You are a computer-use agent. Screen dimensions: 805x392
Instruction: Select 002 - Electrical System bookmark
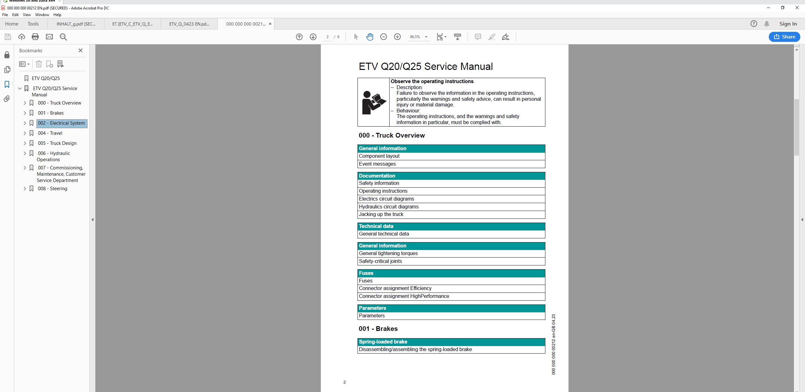62,123
